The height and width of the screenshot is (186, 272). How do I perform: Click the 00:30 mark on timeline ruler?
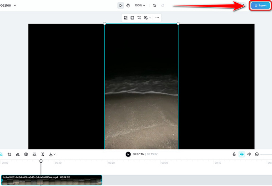[x=165, y=163]
